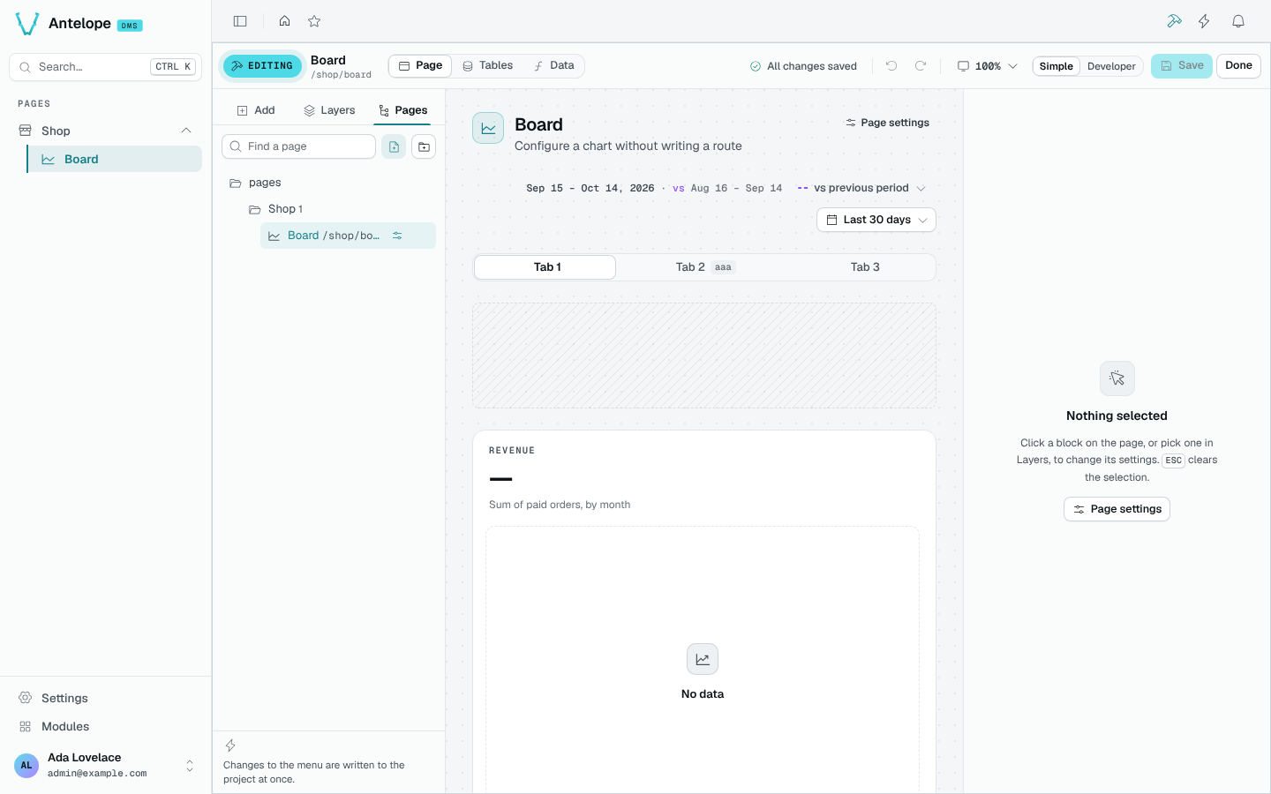The width and height of the screenshot is (1271, 794).
Task: Star this page as favorite
Action: tap(314, 21)
